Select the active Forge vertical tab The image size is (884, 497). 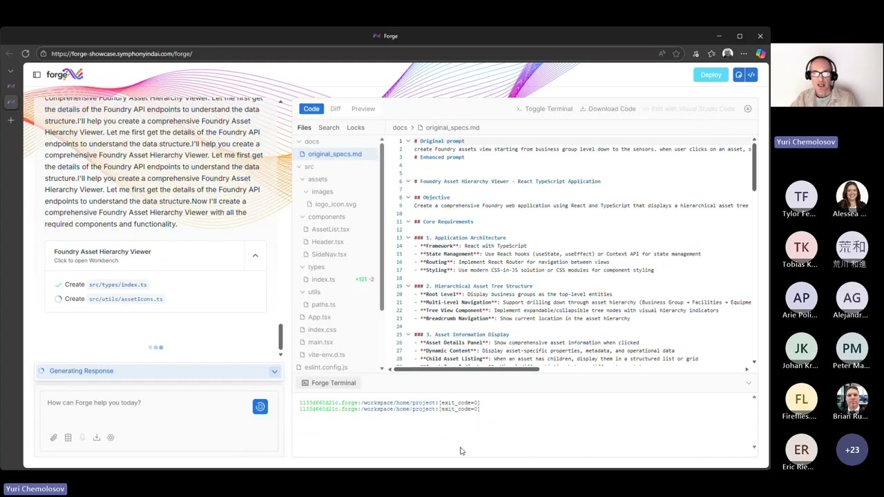click(x=10, y=102)
